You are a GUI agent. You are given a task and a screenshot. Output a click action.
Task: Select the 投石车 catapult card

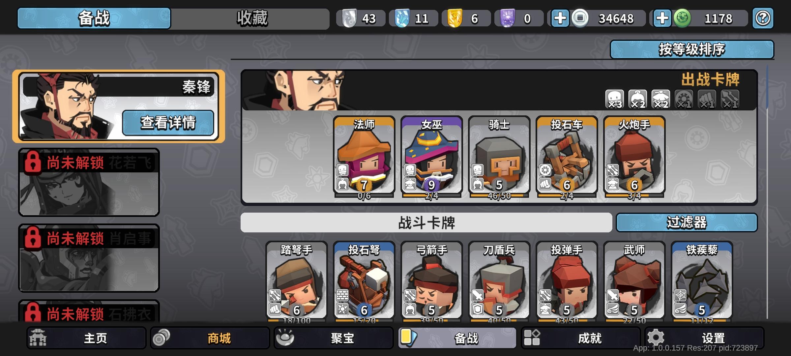pyautogui.click(x=567, y=157)
